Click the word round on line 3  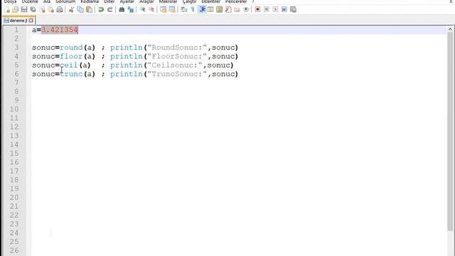[71, 48]
